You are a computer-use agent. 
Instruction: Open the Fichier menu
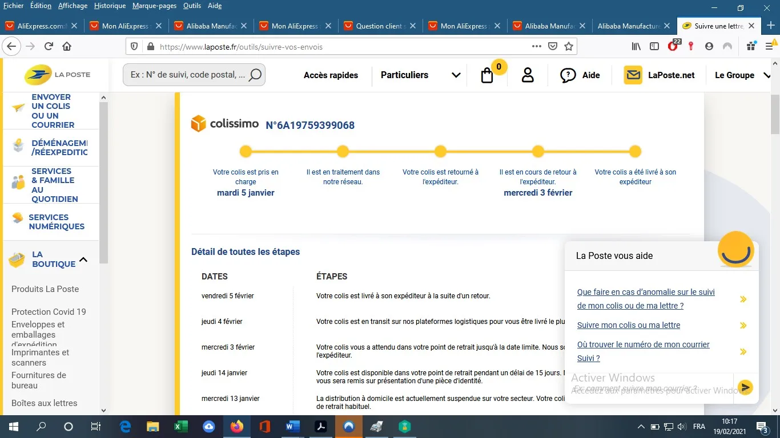click(14, 6)
